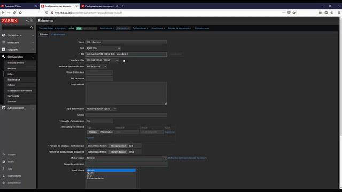Open Groupes d'hôtes in Configuration menu
The width and height of the screenshot is (342, 192).
click(16, 63)
